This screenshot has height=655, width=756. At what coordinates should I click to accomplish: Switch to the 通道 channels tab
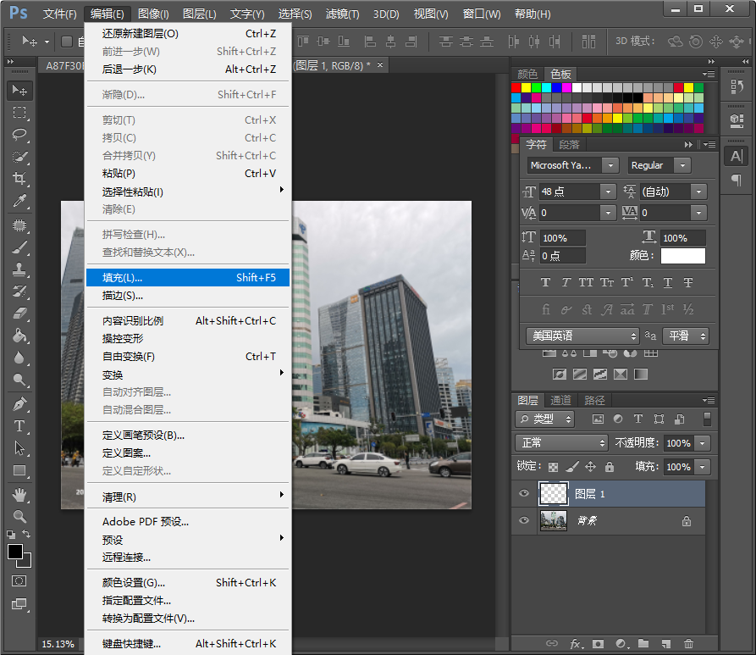click(x=560, y=400)
